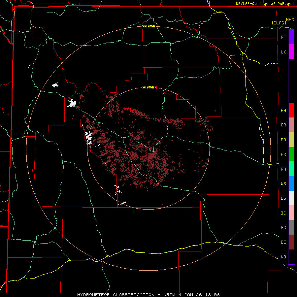The height and width of the screenshot is (297, 297).
Task: Click the DS legend label
Action: coord(283,198)
